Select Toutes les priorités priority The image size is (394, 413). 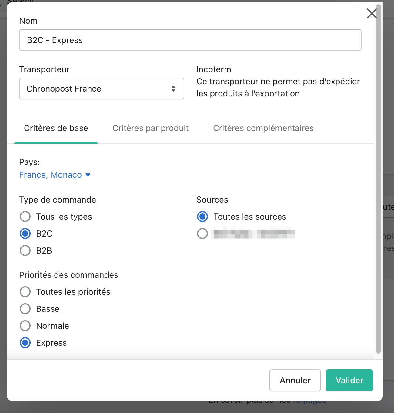point(25,292)
